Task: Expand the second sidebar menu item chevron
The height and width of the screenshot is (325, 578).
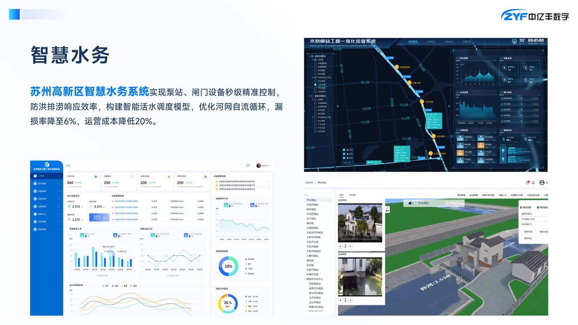Action: tap(59, 183)
